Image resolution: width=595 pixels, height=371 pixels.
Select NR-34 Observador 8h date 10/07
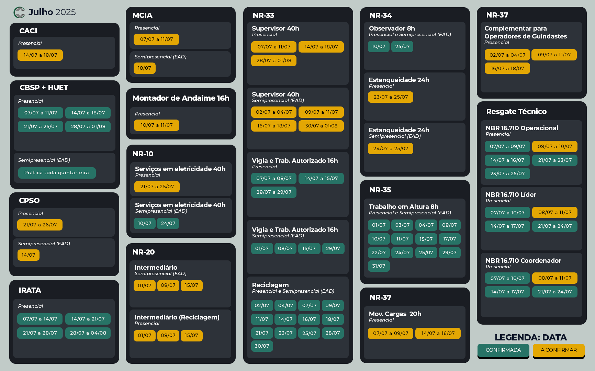coord(379,46)
